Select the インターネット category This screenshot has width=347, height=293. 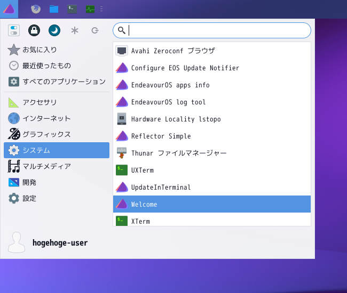coord(57,118)
